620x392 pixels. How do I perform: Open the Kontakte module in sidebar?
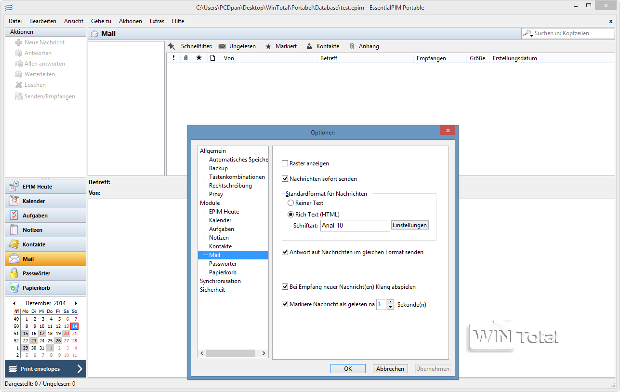click(x=45, y=244)
